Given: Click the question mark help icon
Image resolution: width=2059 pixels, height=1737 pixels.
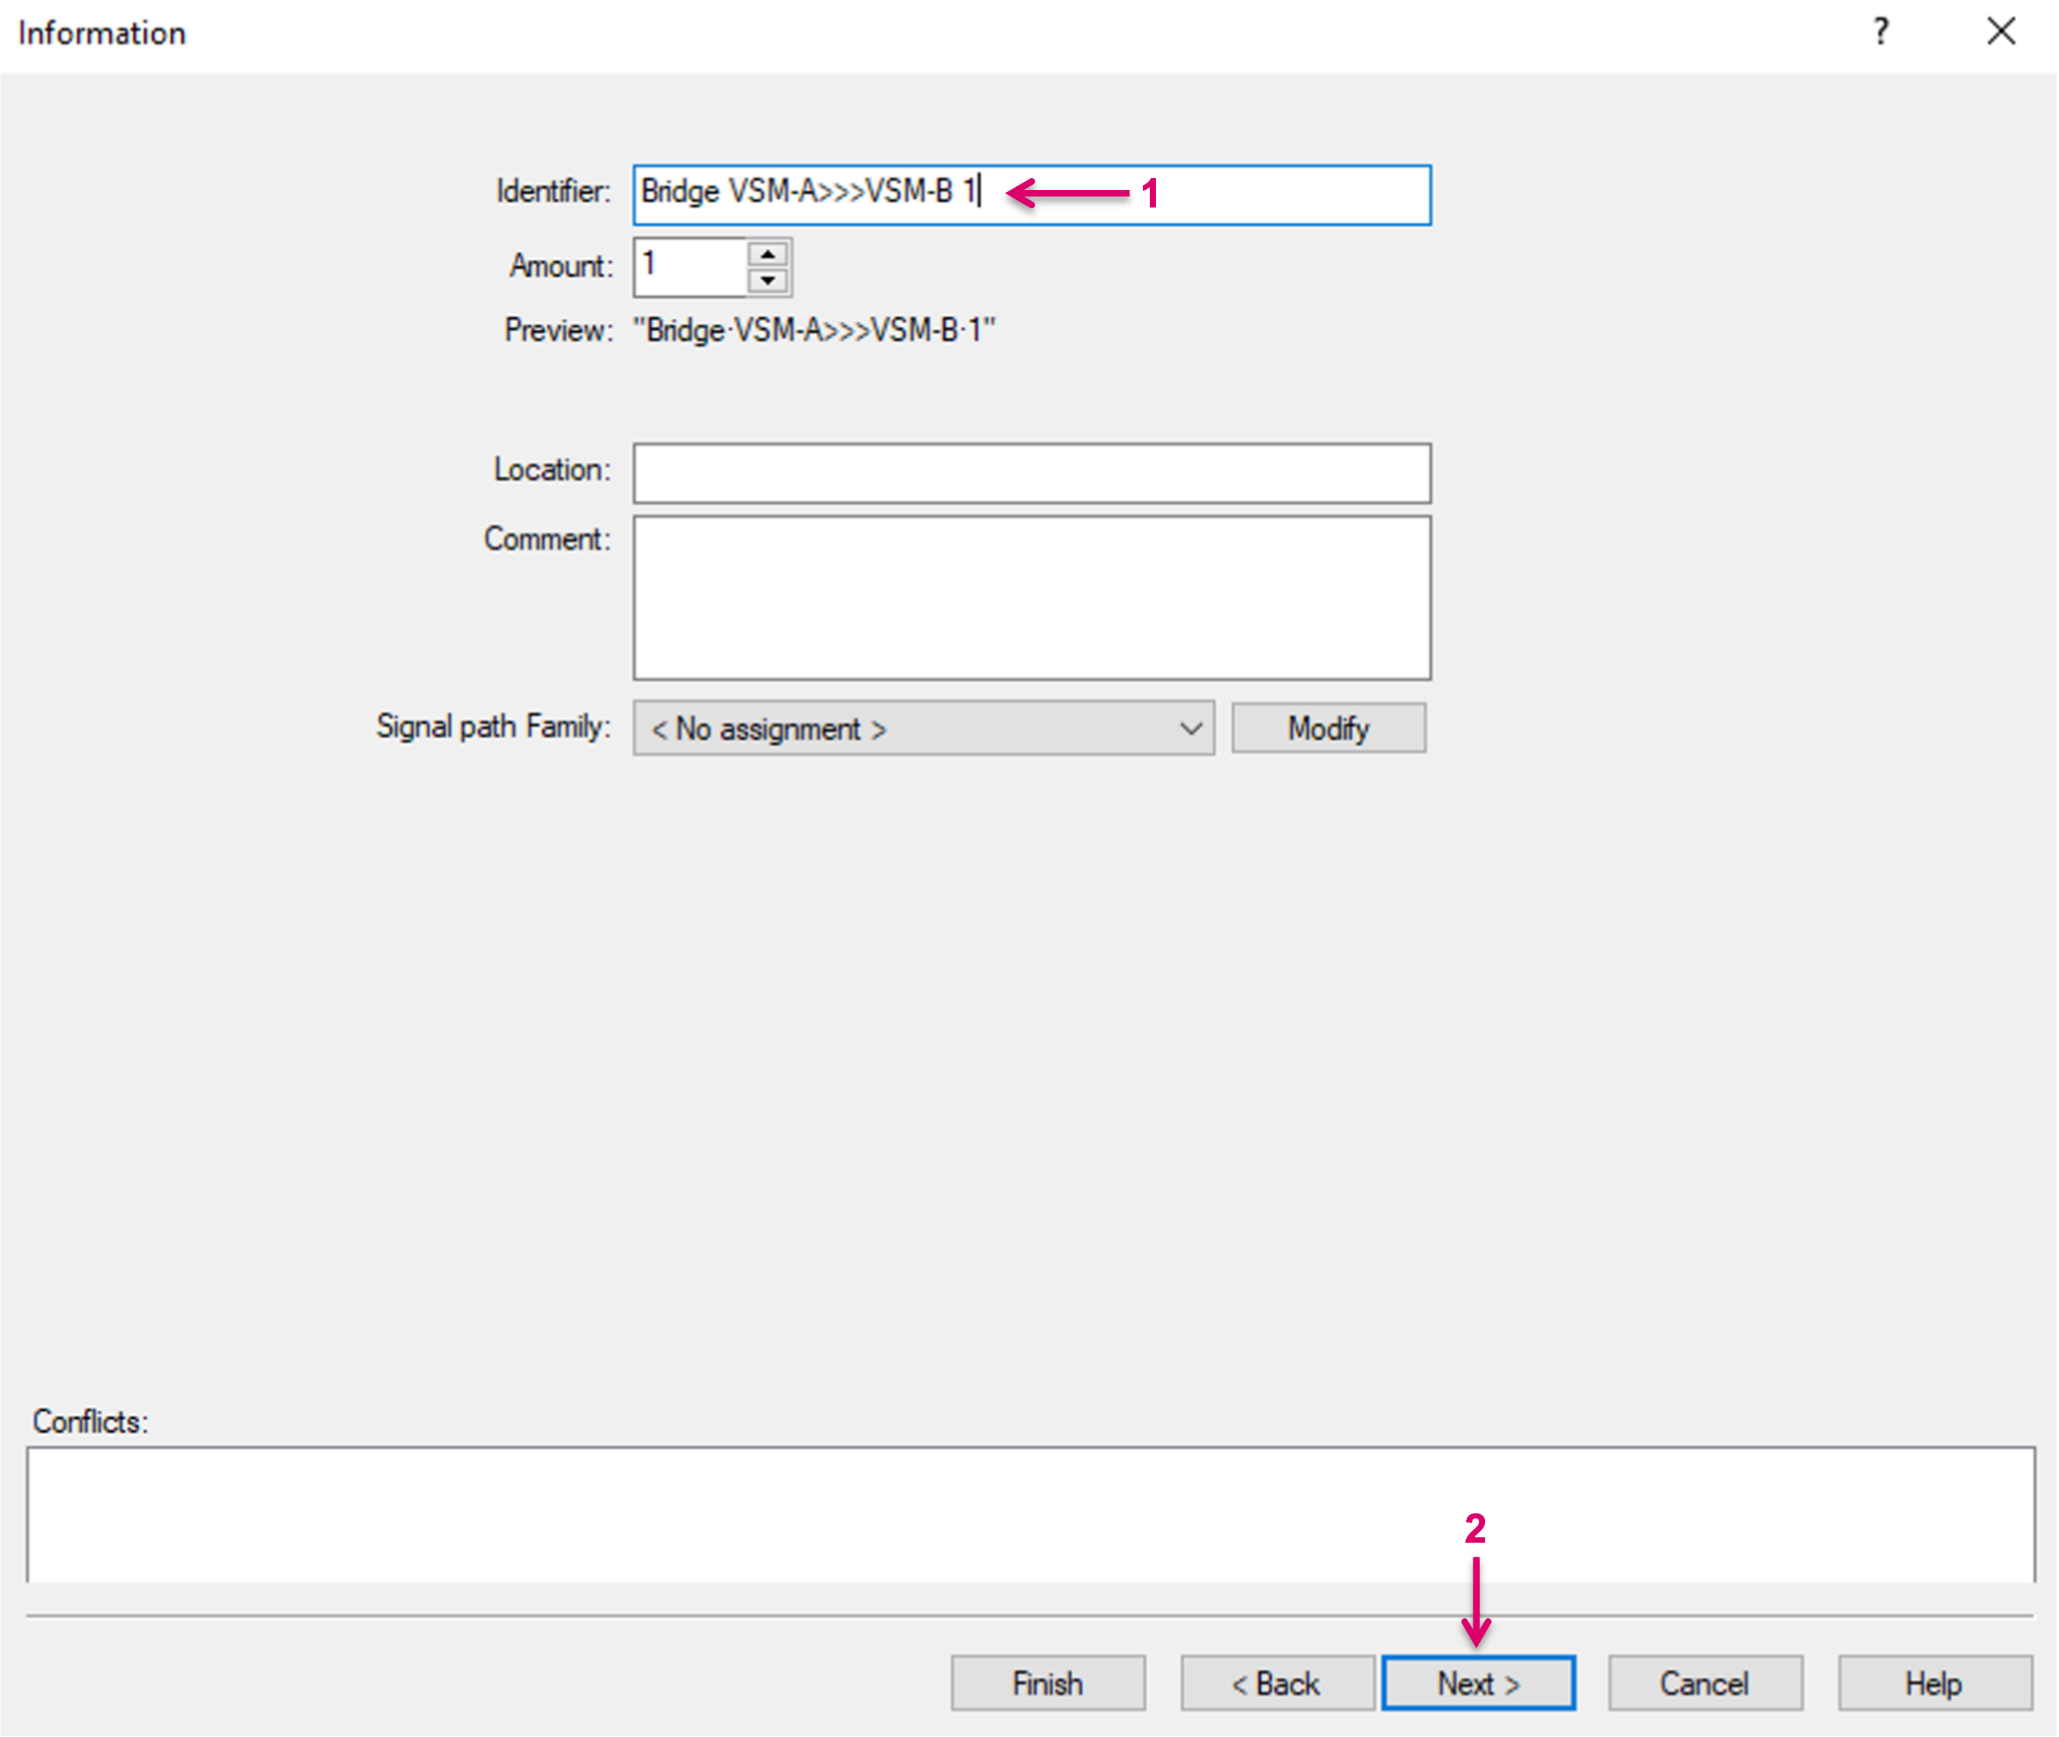Looking at the screenshot, I should [x=1880, y=32].
